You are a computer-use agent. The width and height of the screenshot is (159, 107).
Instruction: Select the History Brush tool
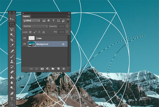click(12, 67)
